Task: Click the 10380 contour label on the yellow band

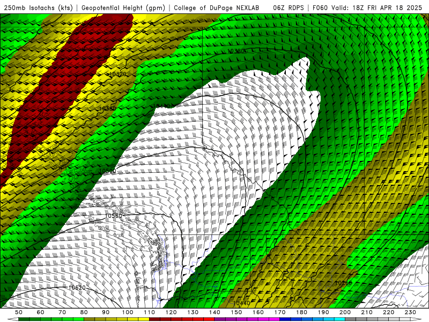Action: 107,108
